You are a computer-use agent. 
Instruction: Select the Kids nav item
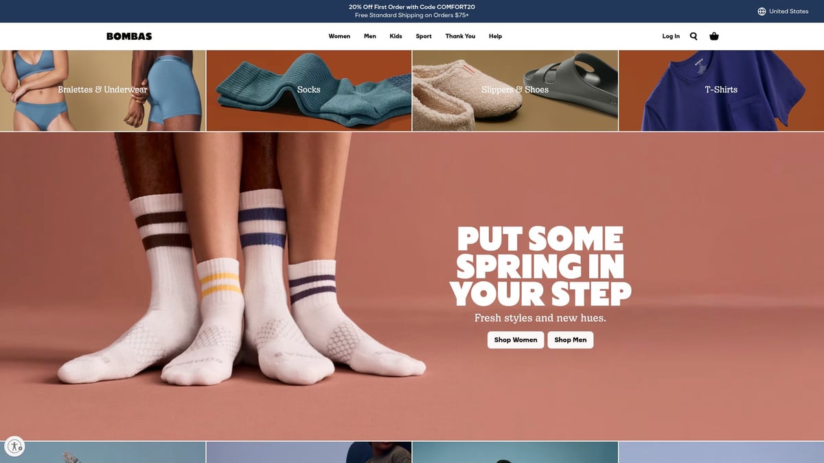[396, 36]
